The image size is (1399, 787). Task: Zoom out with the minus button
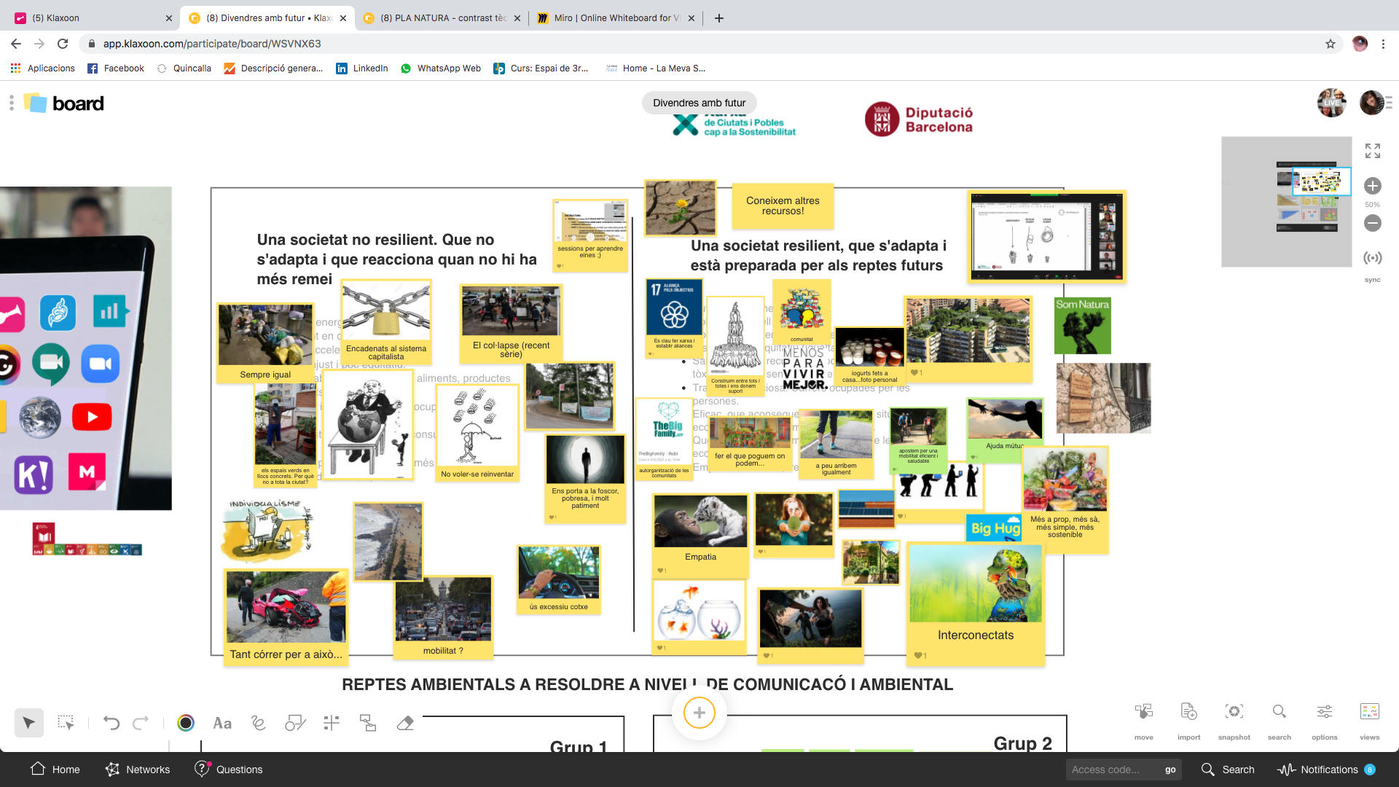pyautogui.click(x=1373, y=223)
